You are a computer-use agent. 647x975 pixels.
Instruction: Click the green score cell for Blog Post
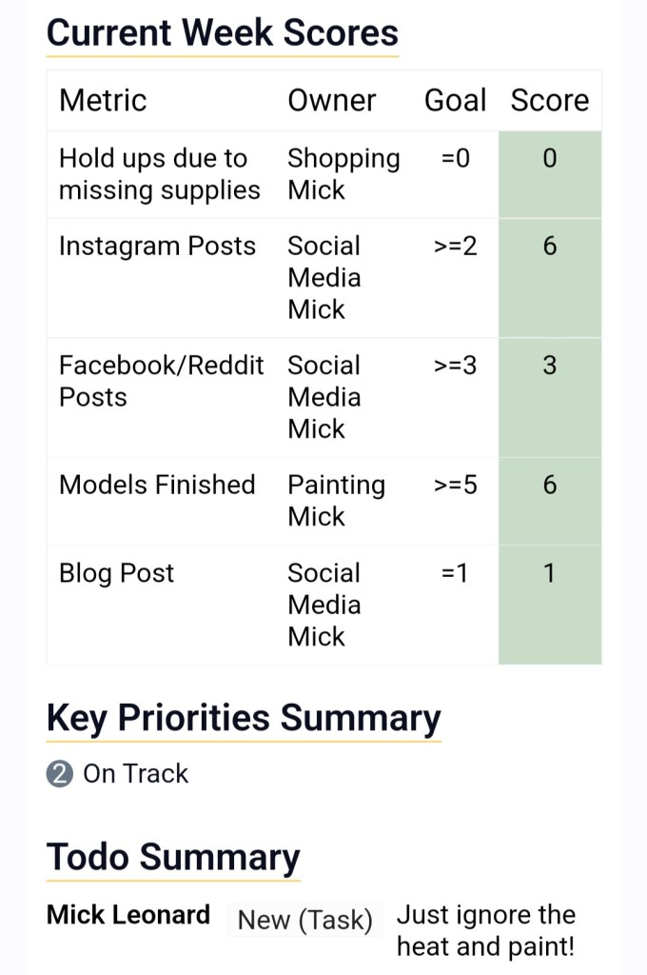tap(550, 604)
